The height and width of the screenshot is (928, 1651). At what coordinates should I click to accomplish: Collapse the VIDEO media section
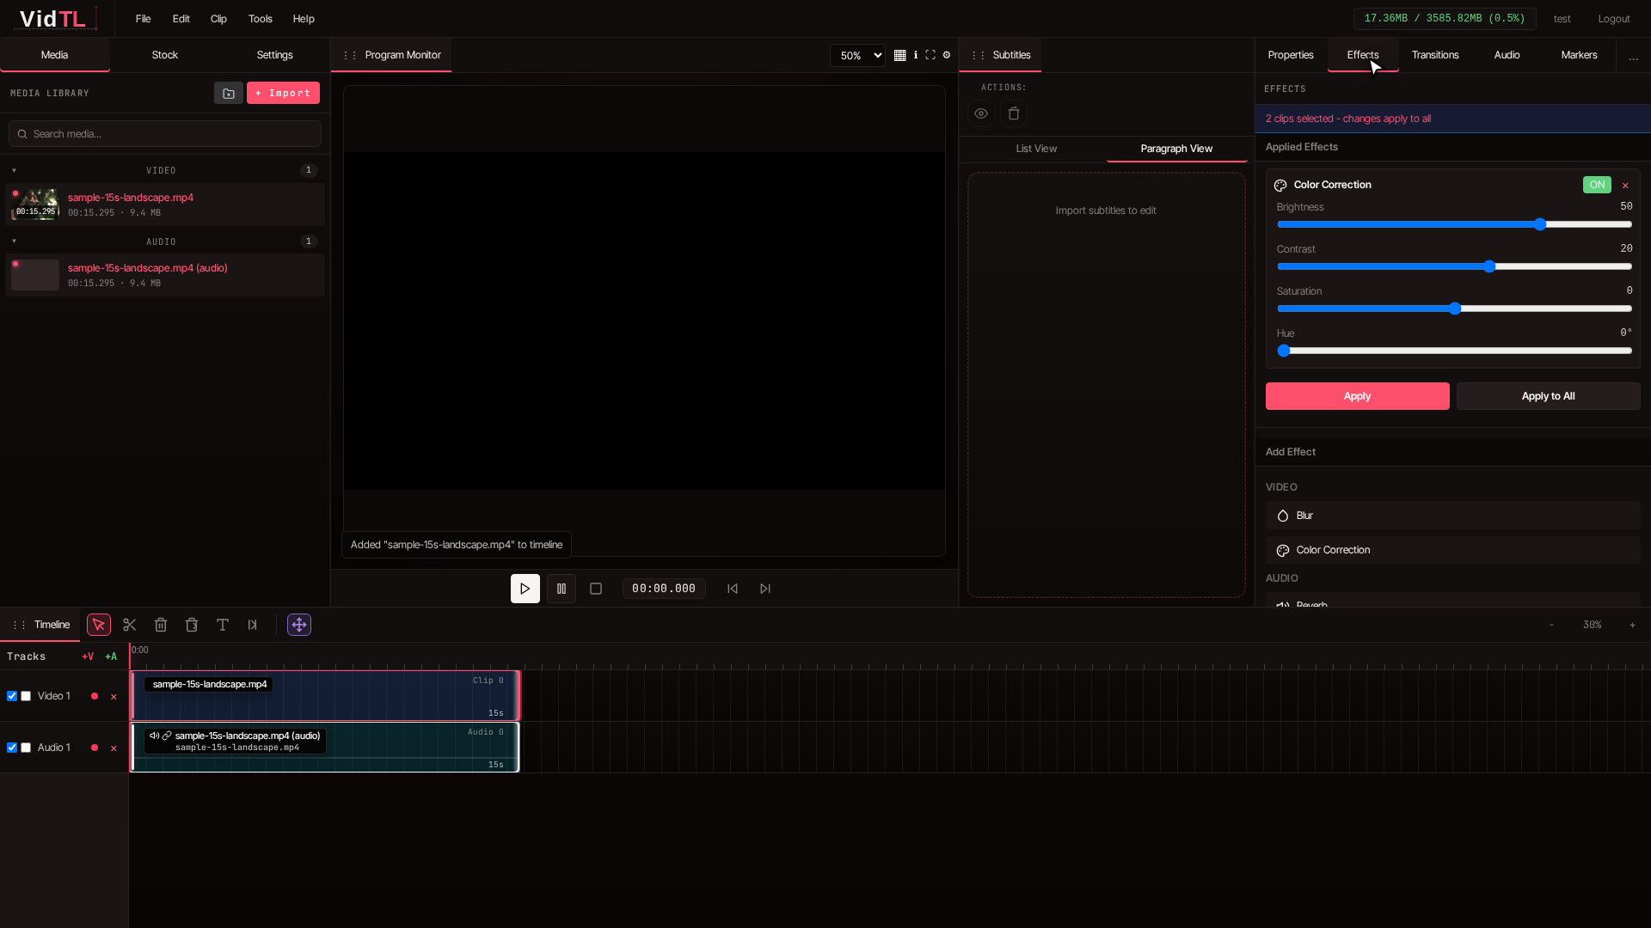pyautogui.click(x=14, y=170)
